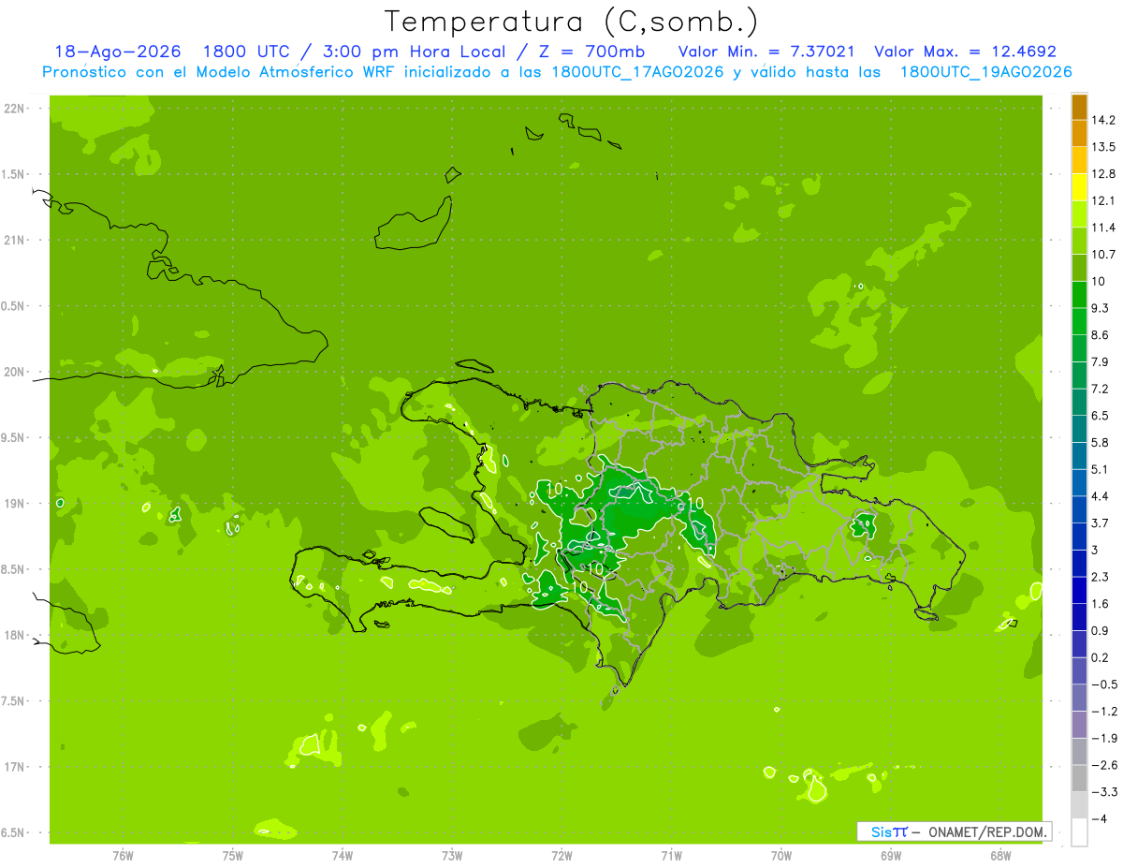1123x868 pixels.
Task: Click the "72W" longitude label
Action: [561, 855]
